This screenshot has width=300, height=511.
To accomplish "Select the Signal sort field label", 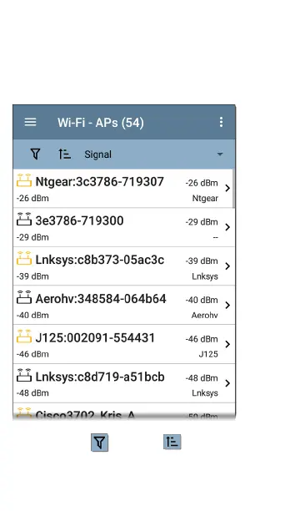I will [x=98, y=154].
